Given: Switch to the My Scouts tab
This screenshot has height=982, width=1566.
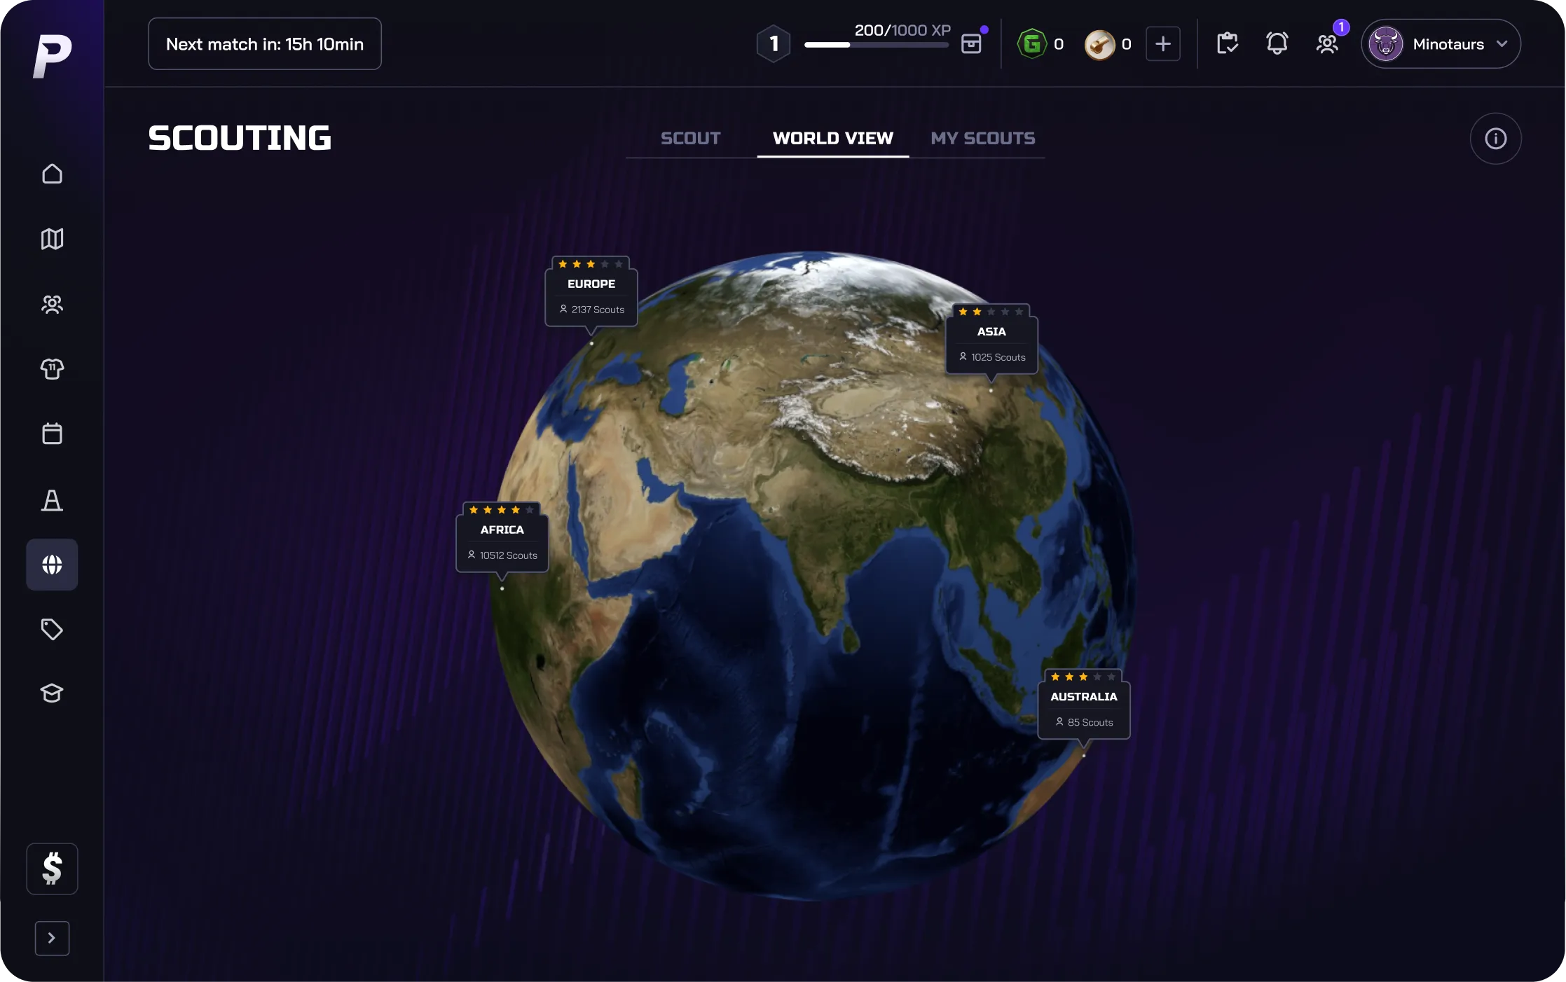Looking at the screenshot, I should coord(982,138).
